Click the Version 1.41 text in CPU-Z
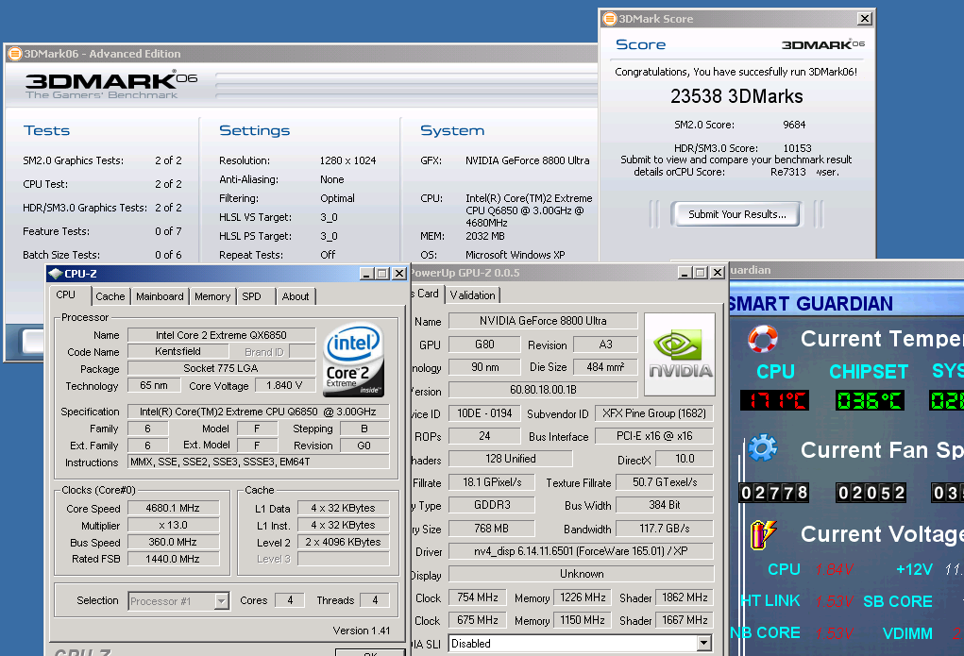 tap(361, 631)
